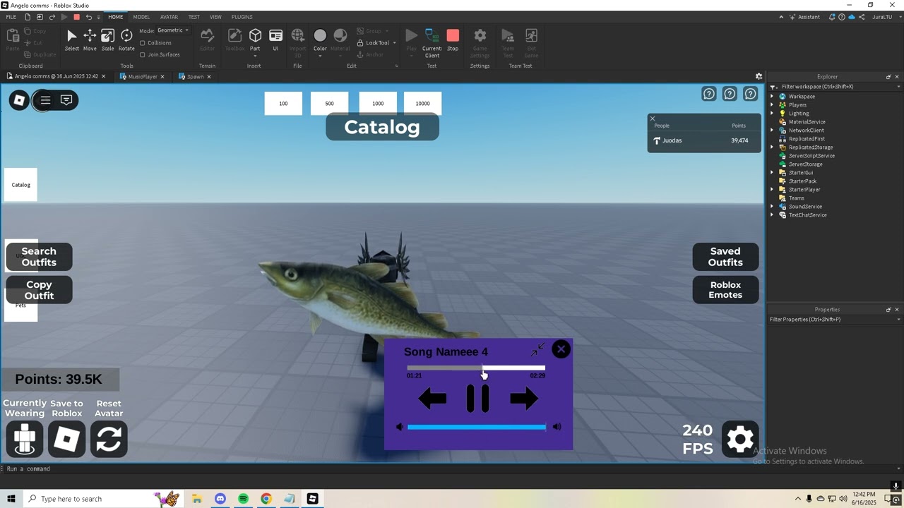
Task: Click the Current: Client view switch
Action: click(x=432, y=42)
